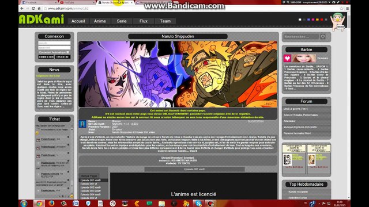Viewport: 369px width, 207px height.
Task: Click the Naruto Shippuden banner image
Action: (178, 74)
